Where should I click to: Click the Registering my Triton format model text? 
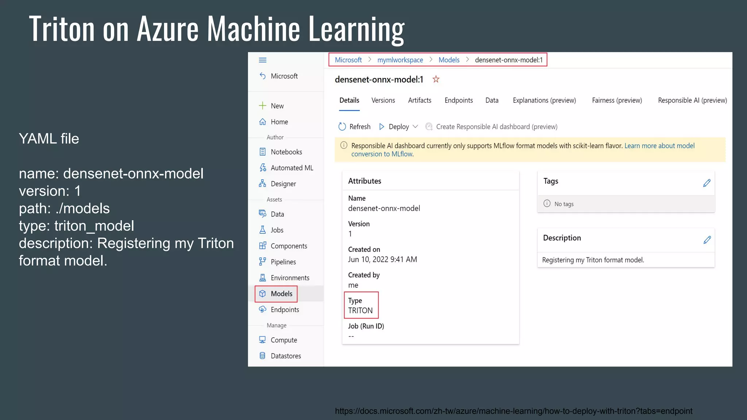click(593, 260)
